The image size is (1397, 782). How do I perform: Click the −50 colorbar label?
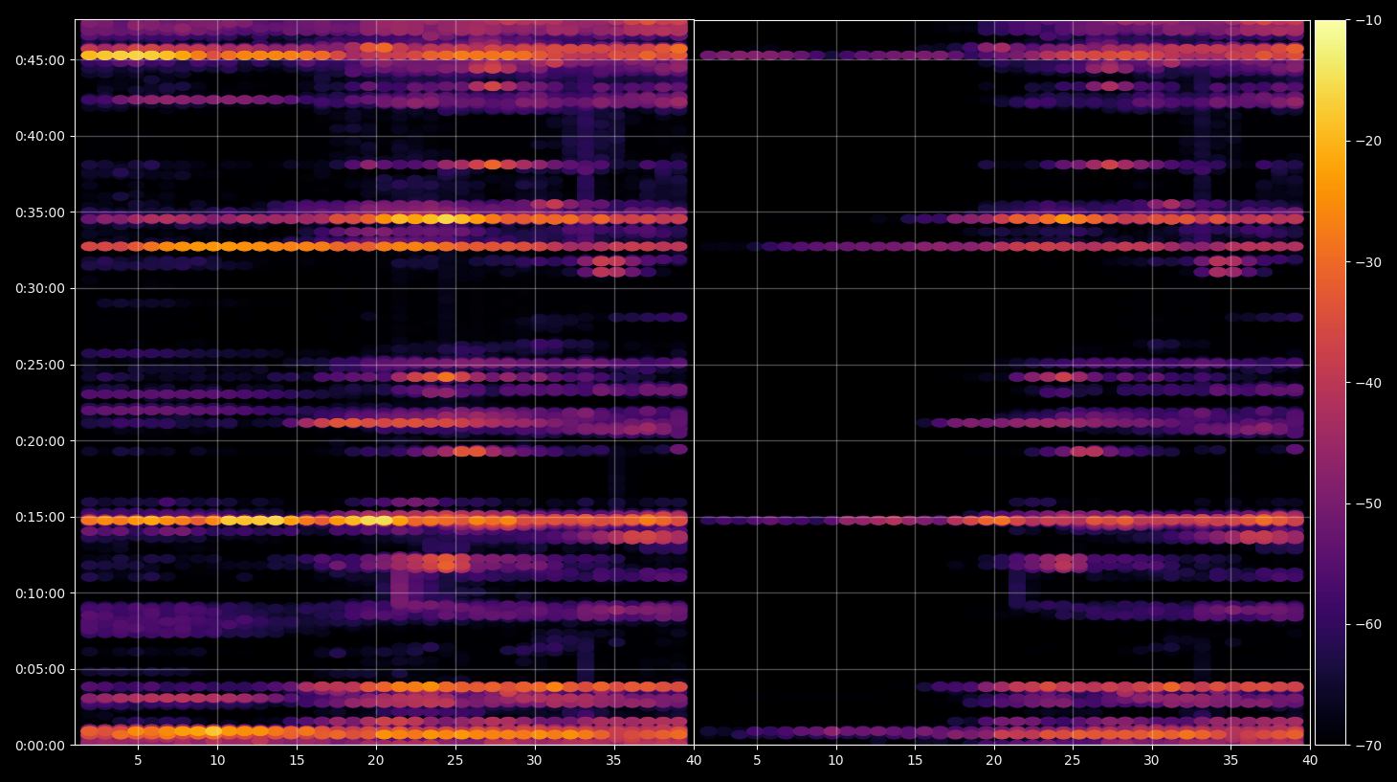coord(1368,503)
